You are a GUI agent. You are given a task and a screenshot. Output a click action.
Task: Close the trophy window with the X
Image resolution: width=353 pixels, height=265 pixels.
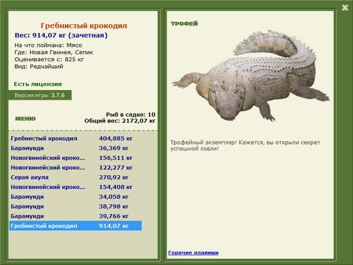[x=345, y=8]
